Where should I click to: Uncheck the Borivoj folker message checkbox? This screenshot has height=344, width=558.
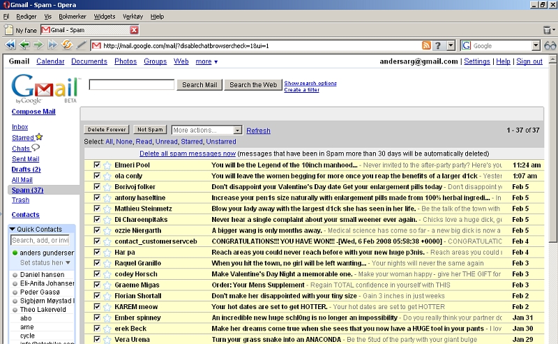coord(97,186)
